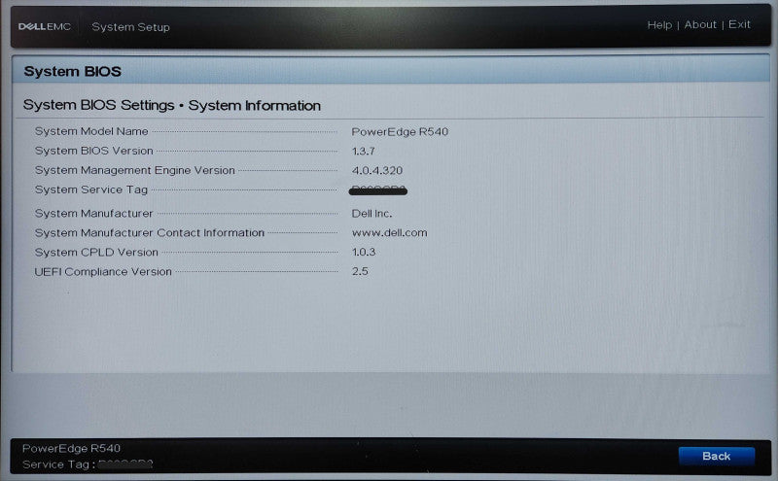Click the Exit link
Viewport: 778px width, 481px height.
[739, 24]
